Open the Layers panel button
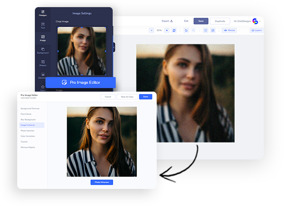The height and width of the screenshot is (206, 284). click(257, 30)
